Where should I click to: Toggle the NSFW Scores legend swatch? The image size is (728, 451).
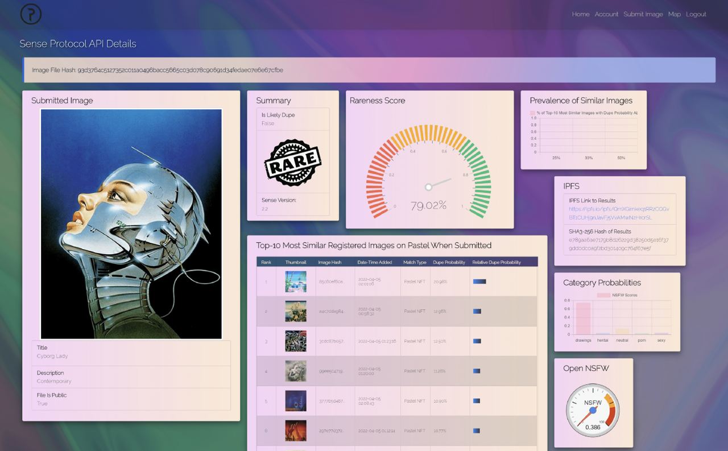(603, 295)
